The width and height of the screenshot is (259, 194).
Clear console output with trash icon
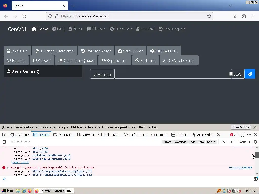(x=4, y=142)
